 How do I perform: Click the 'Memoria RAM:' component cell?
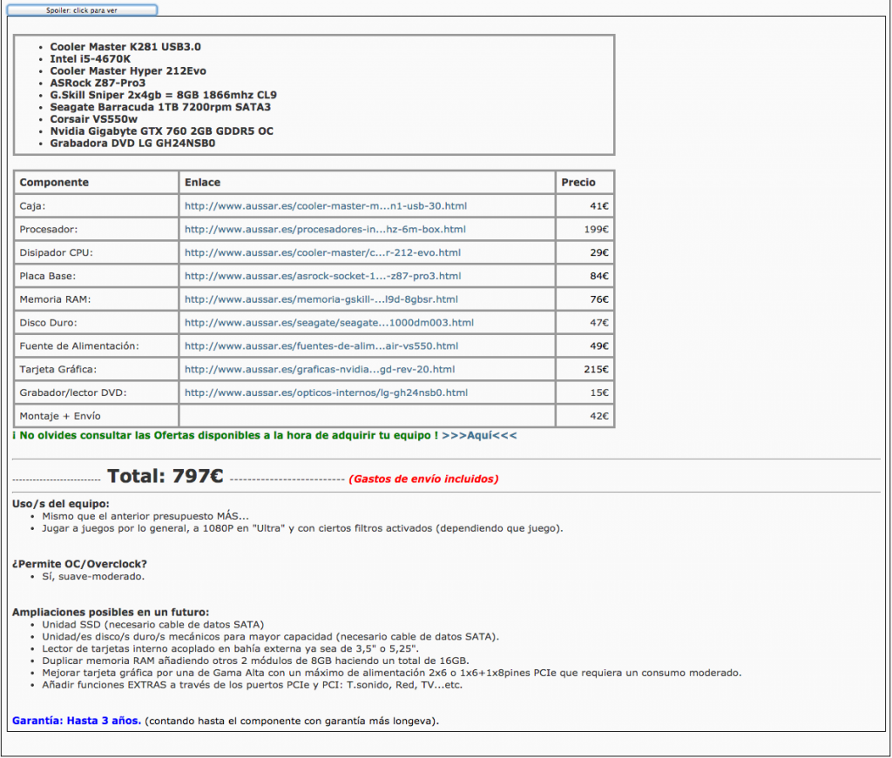[x=96, y=299]
